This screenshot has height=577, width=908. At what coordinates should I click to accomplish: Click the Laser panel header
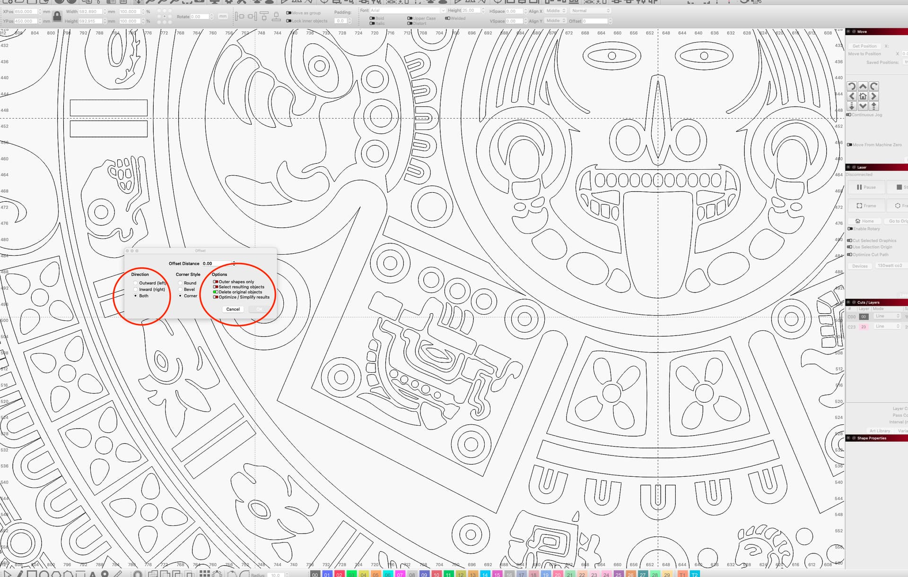point(876,167)
